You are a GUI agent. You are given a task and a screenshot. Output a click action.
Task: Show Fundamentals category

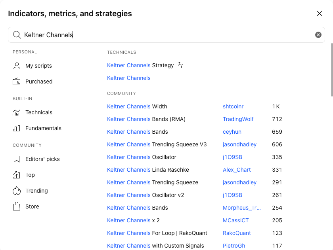[x=43, y=128]
